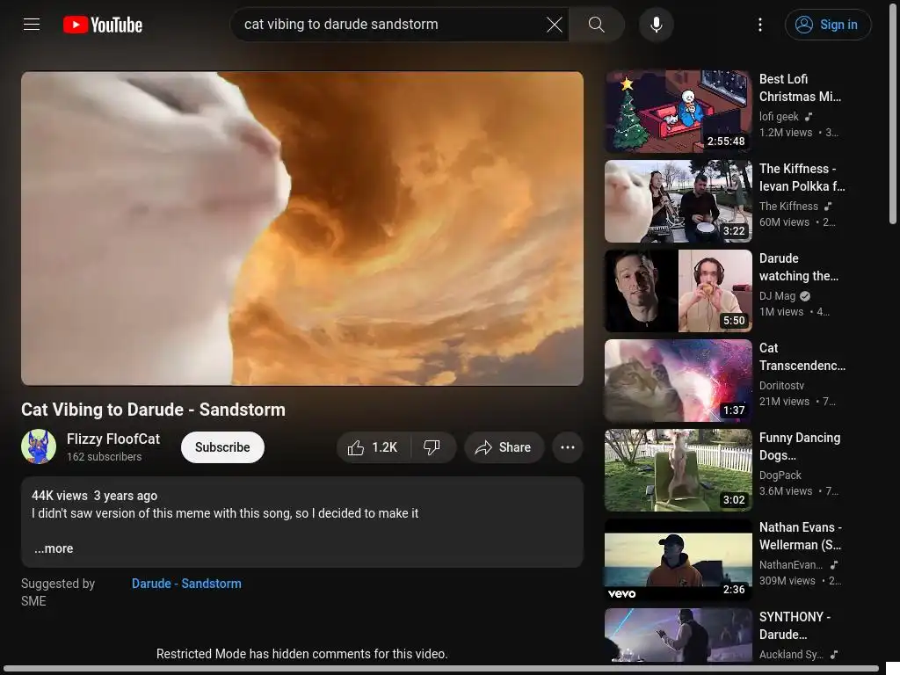
Task: Click the 44K views text
Action: 59,496
